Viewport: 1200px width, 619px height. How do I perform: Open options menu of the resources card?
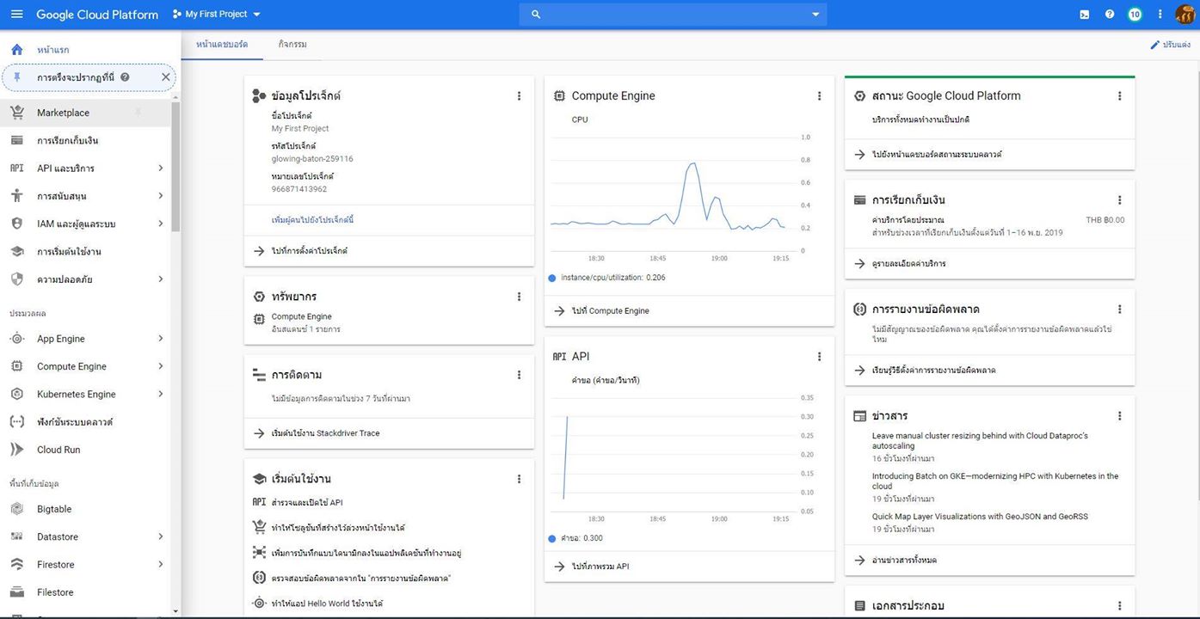coord(519,297)
